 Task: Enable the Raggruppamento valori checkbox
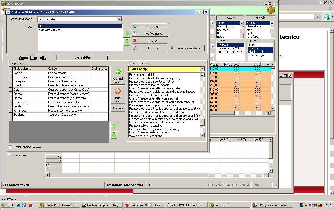click(x=10, y=147)
